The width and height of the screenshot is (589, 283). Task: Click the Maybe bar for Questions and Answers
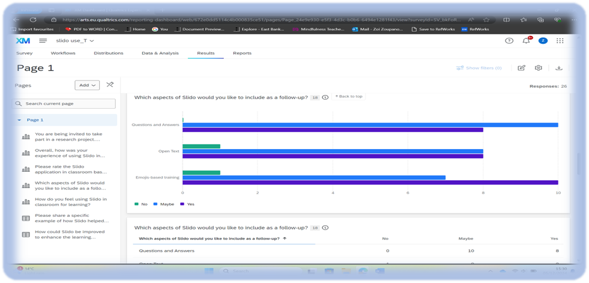370,125
